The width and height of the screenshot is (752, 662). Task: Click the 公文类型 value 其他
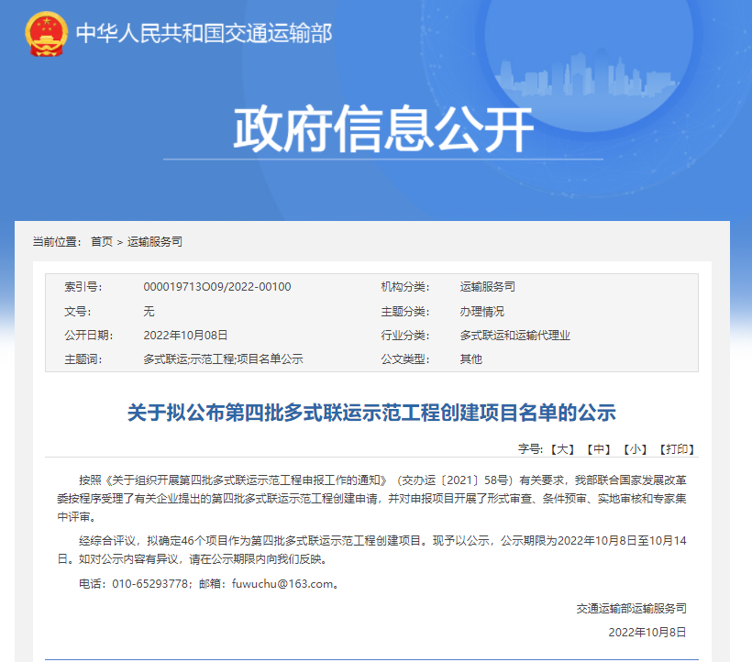[x=471, y=359]
